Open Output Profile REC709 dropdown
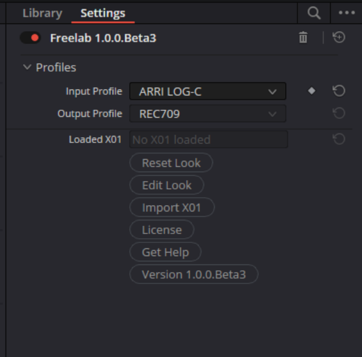 tap(208, 113)
